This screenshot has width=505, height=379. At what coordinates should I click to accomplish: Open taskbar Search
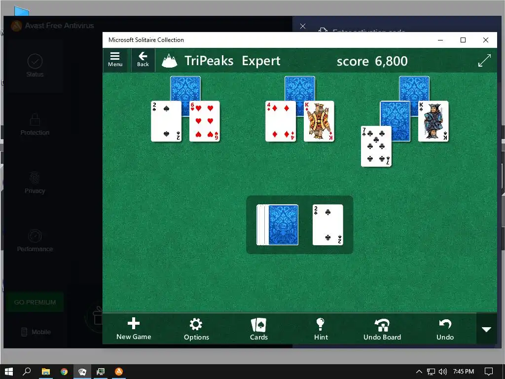[x=27, y=372]
